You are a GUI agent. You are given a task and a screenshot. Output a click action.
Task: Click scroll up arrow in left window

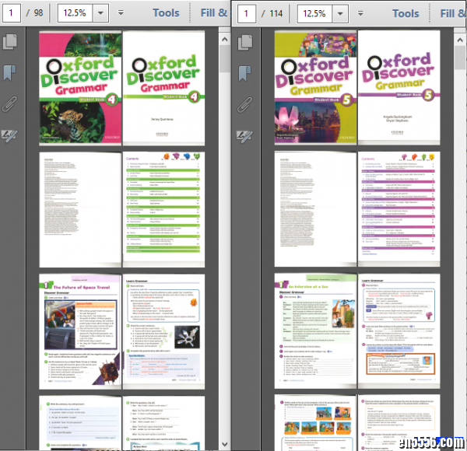pos(225,39)
